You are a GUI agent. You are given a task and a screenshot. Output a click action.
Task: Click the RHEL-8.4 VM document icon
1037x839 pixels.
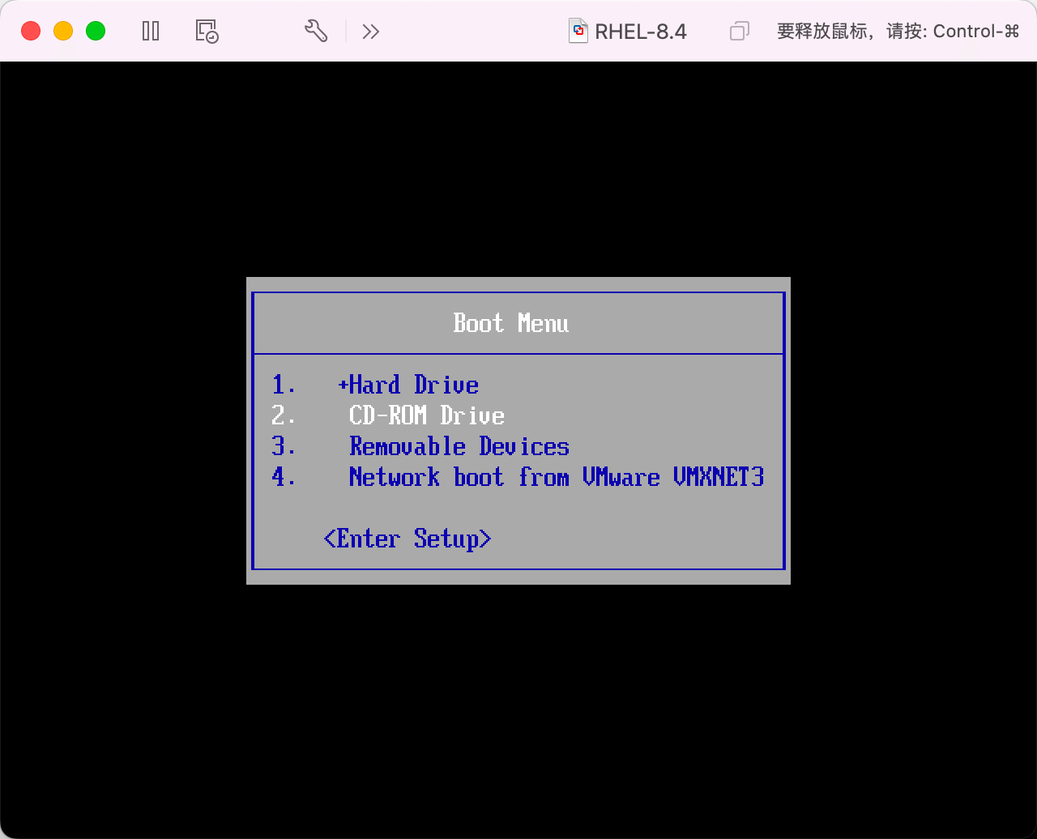pyautogui.click(x=578, y=31)
